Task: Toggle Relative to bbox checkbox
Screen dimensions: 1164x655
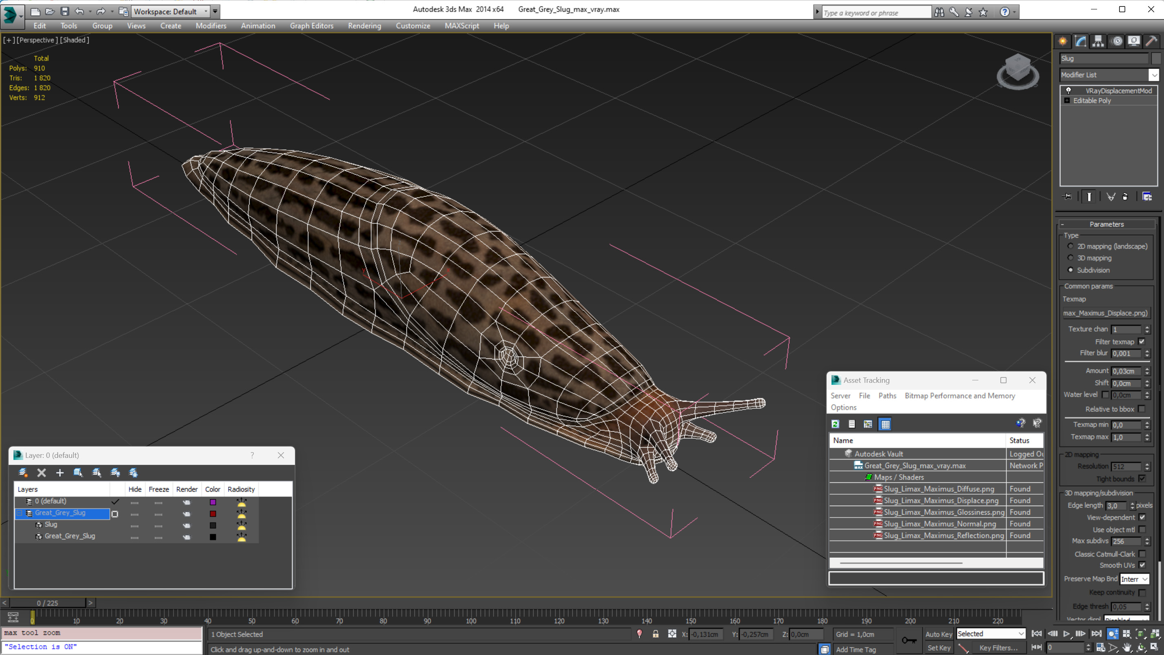Action: [1142, 409]
